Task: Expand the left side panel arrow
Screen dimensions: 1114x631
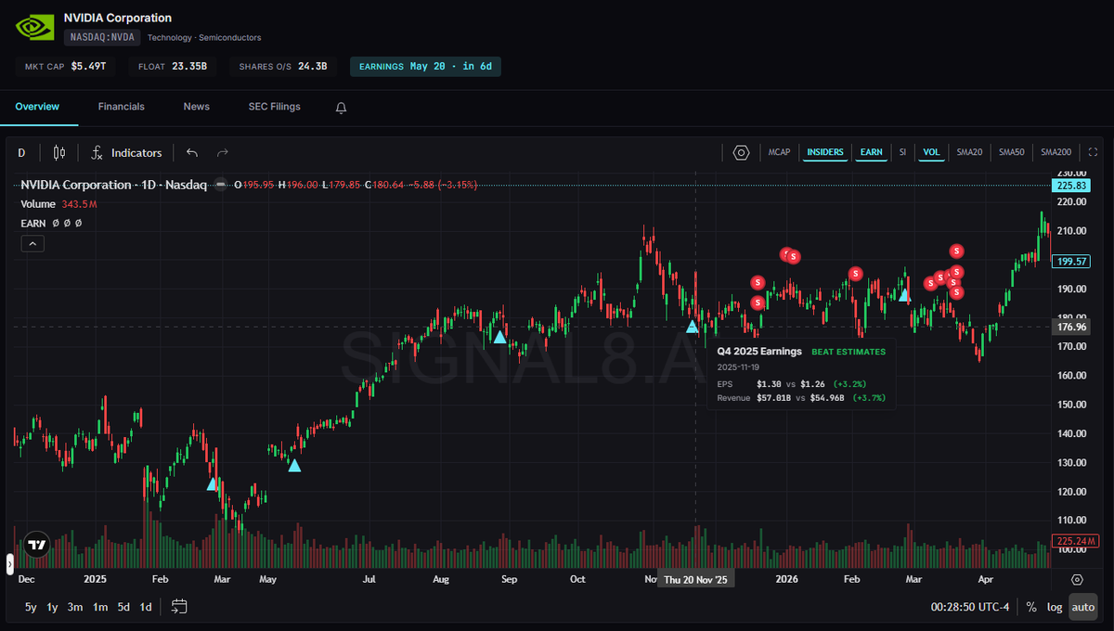Action: click(x=9, y=562)
